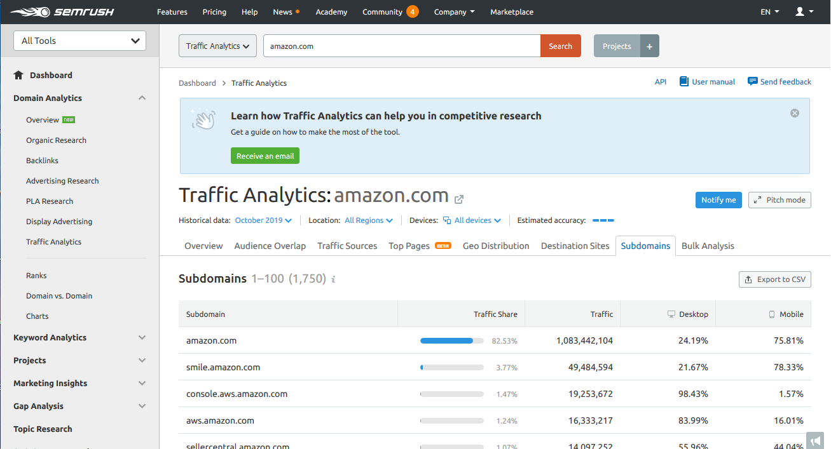
Task: Open the All Regions location dropdown
Action: click(368, 220)
